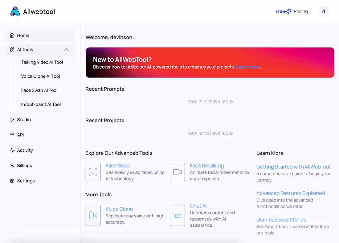339x243 pixels.
Task: Open Studio via its play icon
Action: click(x=12, y=120)
